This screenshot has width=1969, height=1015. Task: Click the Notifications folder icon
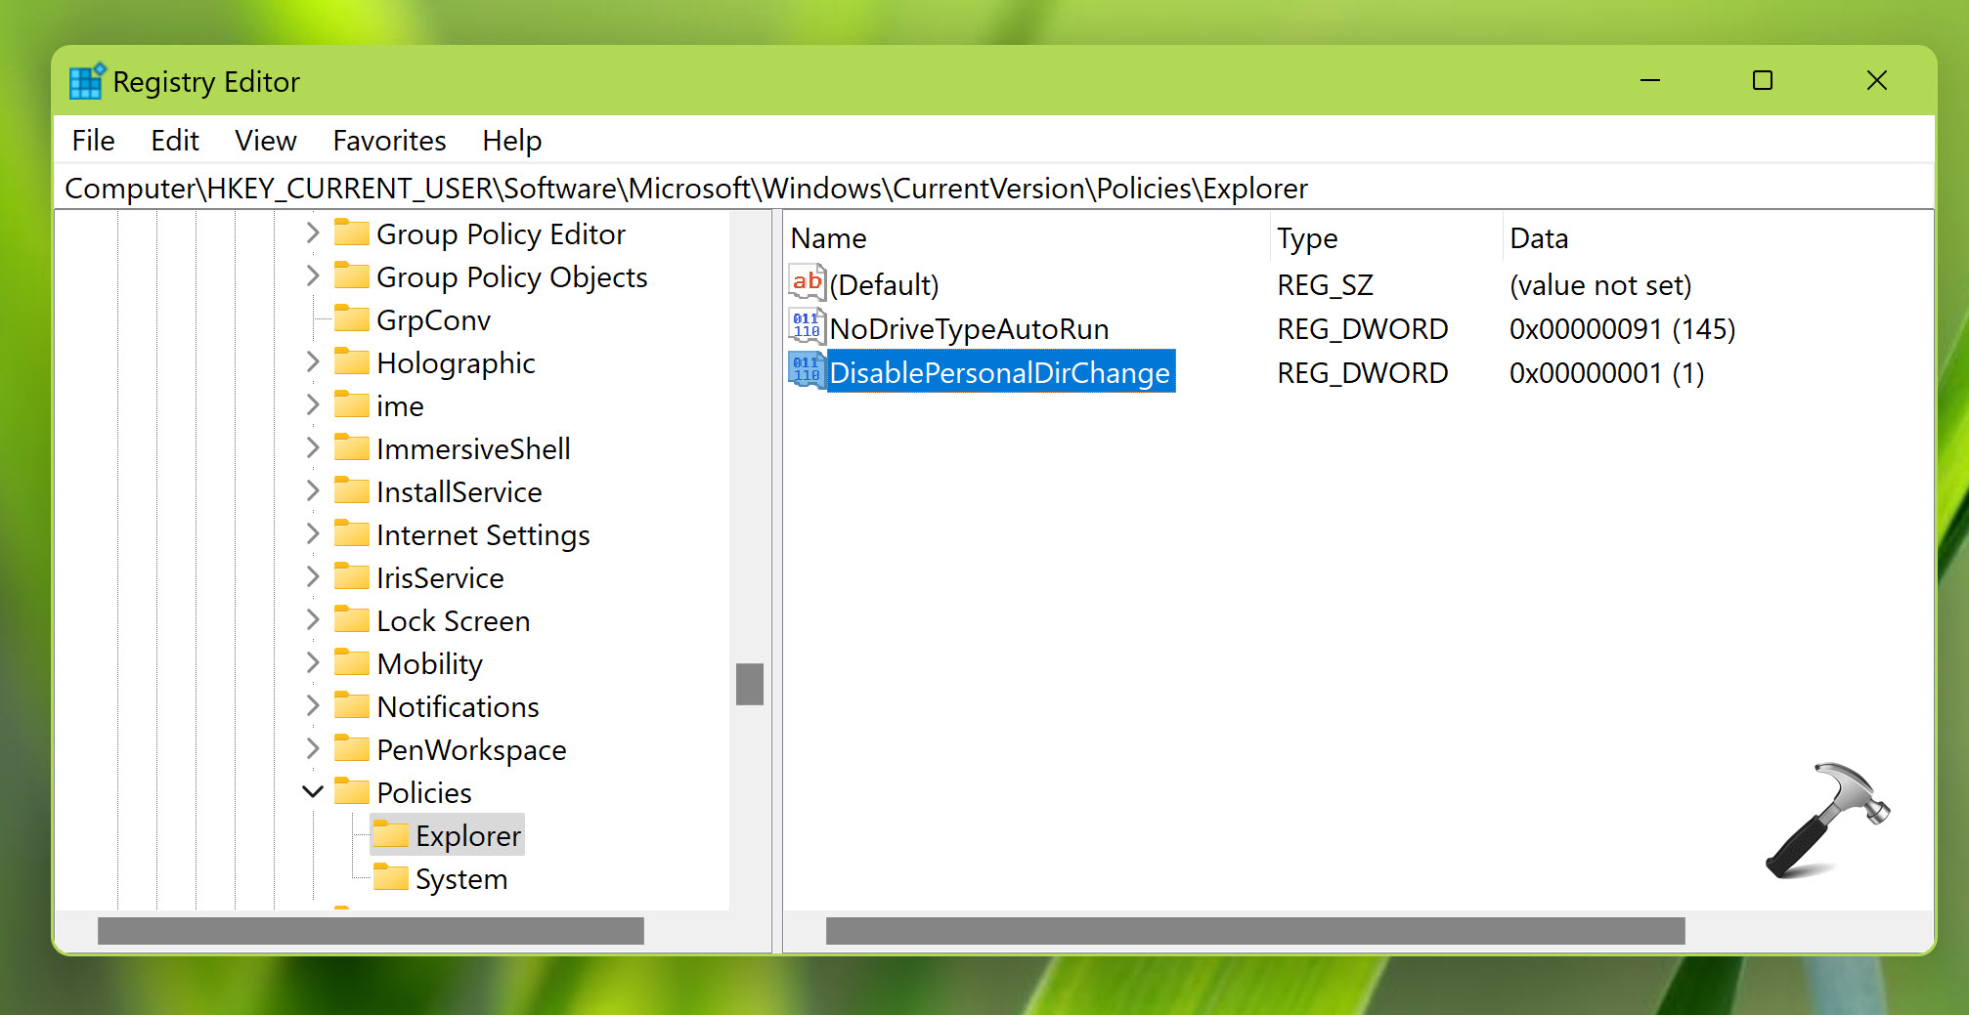(352, 705)
